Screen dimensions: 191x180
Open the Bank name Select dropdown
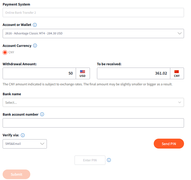point(93,102)
